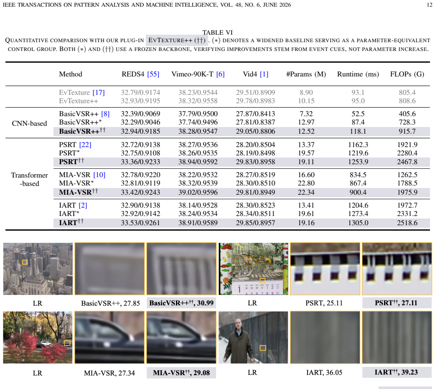Click the PSRT 25.11 calendar crop
Screen dimensions: 435x389
point(325,269)
